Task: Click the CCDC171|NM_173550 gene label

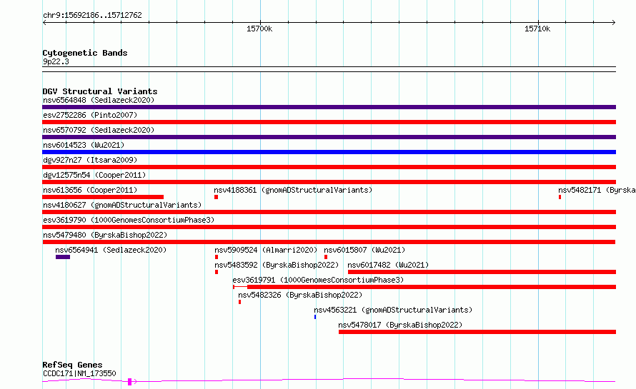Action: click(79, 373)
